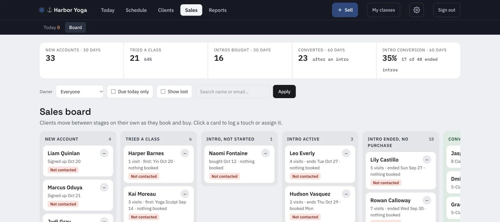
Task: Open the Harper Barnes card
Action: click(x=159, y=164)
